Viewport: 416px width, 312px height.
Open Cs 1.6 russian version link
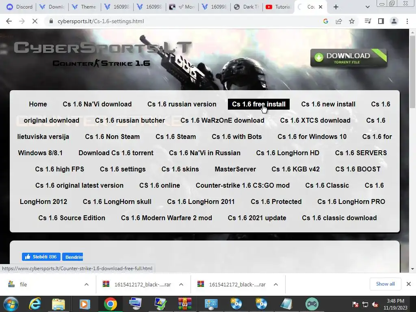click(x=182, y=104)
